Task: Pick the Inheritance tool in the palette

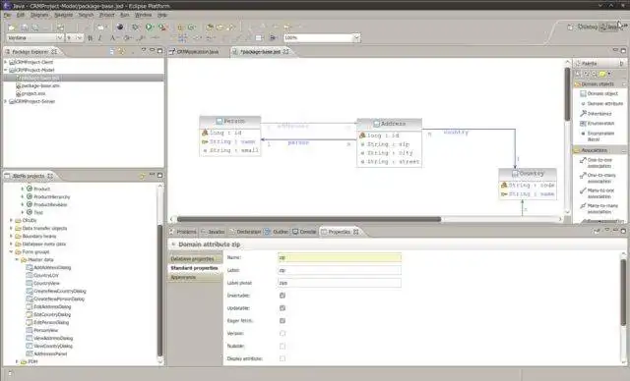Action: 596,114
